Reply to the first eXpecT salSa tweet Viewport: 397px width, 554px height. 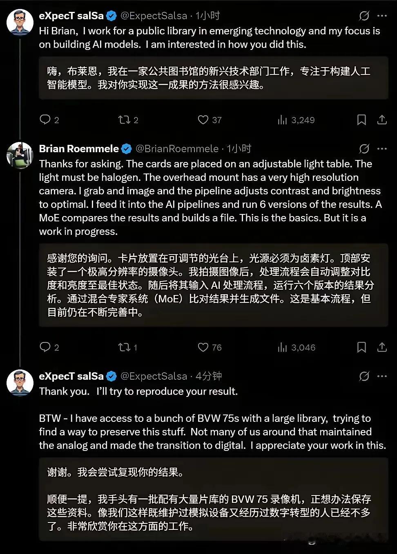pyautogui.click(x=45, y=119)
